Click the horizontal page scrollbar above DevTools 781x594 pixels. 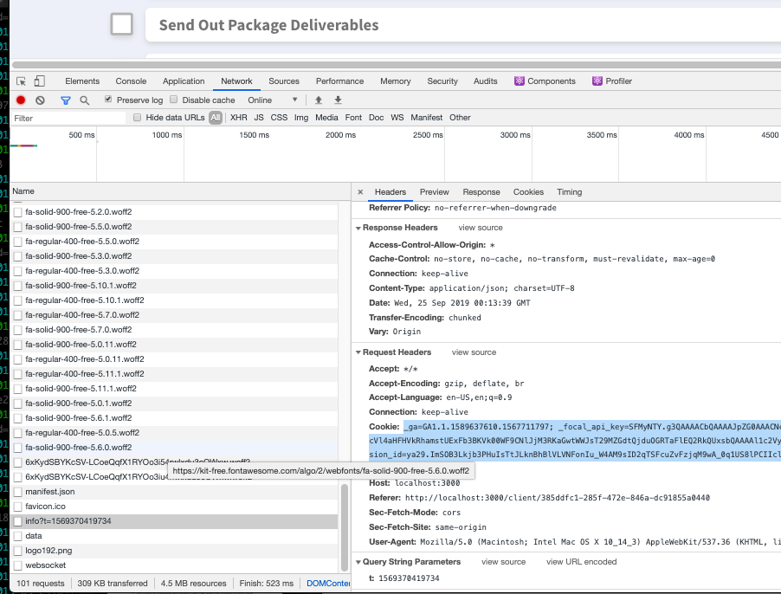coord(397,65)
